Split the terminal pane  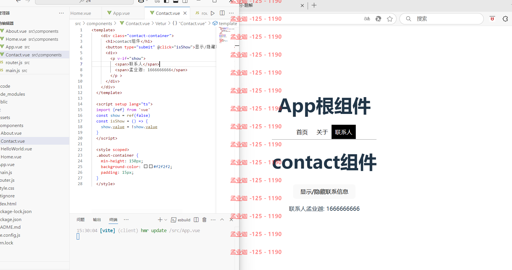click(x=196, y=220)
